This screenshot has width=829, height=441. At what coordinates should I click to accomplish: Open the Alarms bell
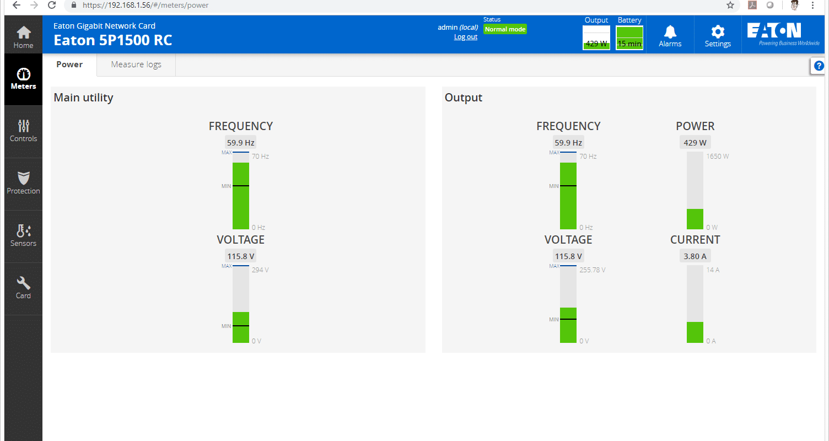pyautogui.click(x=670, y=36)
